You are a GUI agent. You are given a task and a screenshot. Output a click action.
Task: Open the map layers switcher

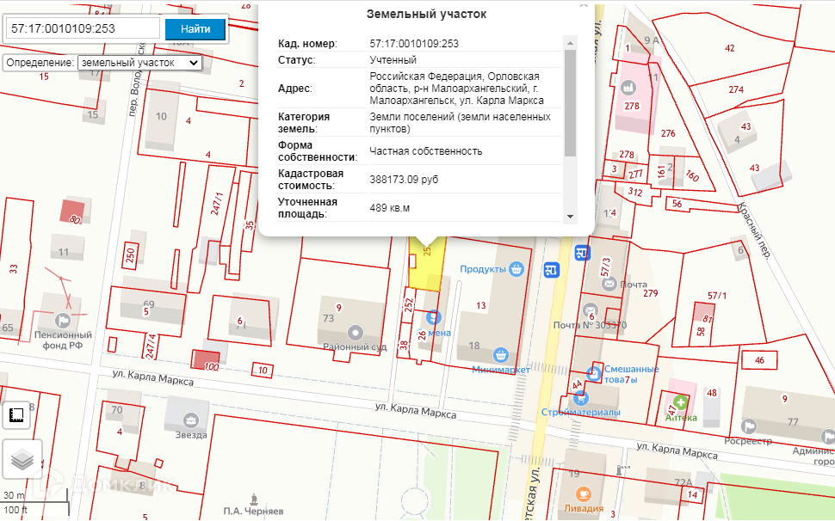[x=22, y=459]
